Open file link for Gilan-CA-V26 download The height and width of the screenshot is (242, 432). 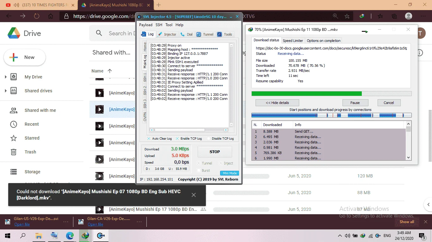tap(96, 224)
